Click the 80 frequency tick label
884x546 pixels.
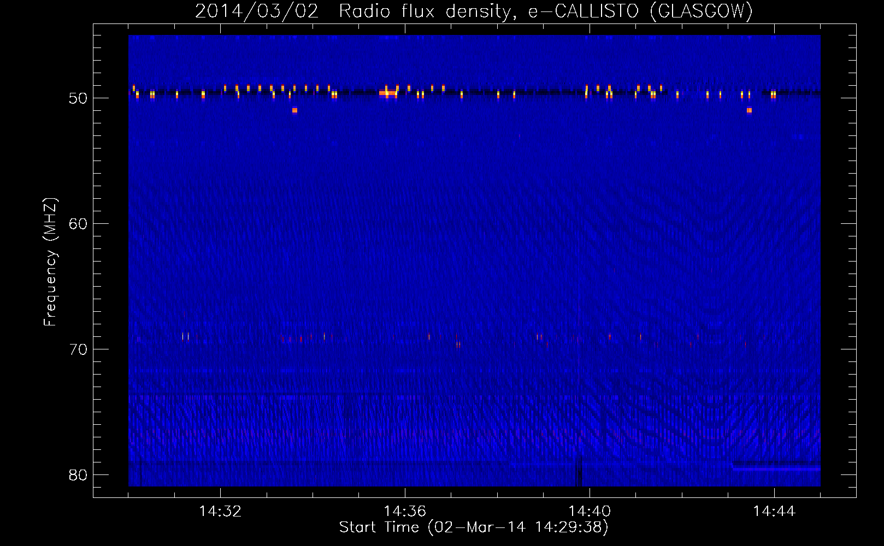pos(78,475)
